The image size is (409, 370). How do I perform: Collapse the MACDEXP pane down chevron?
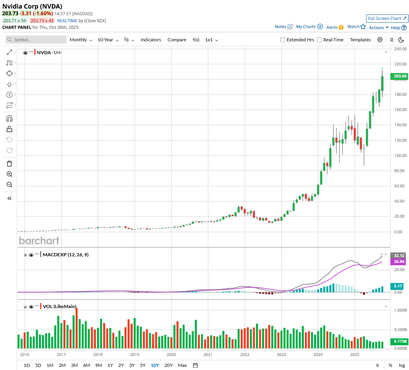pos(386,254)
